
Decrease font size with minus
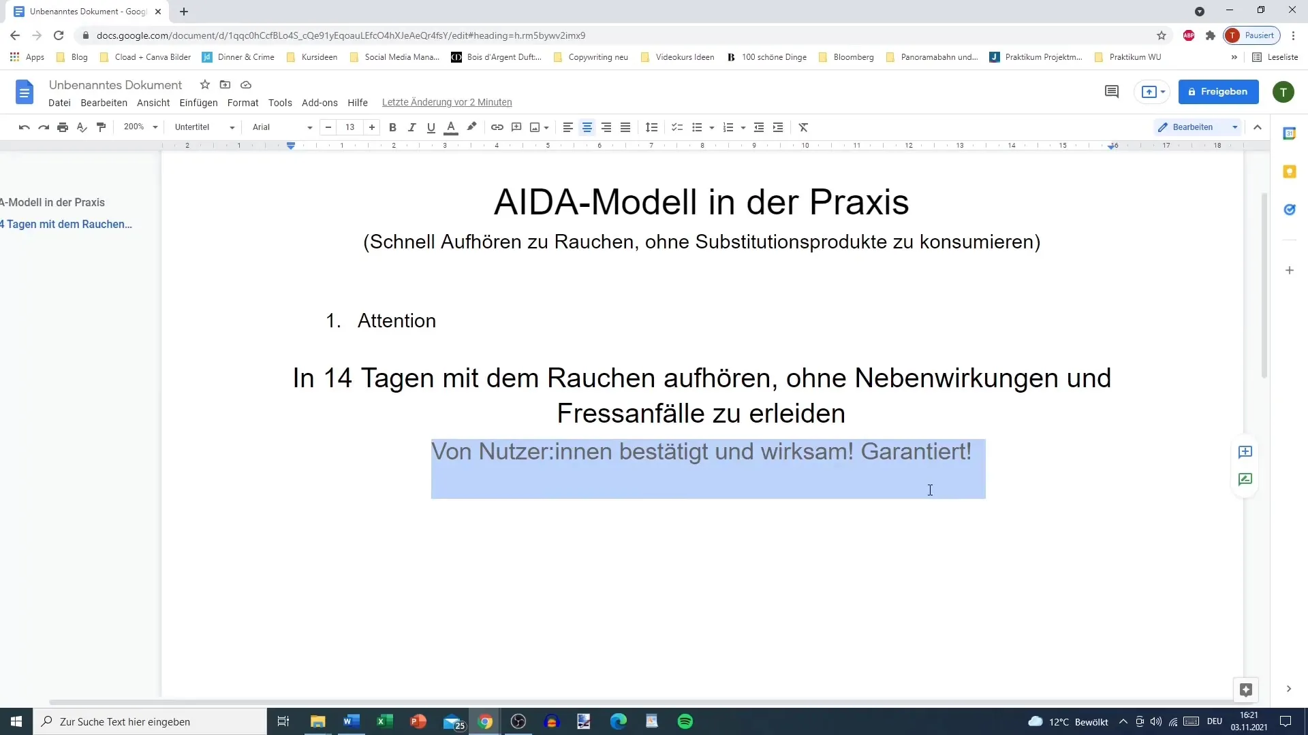pos(328,127)
